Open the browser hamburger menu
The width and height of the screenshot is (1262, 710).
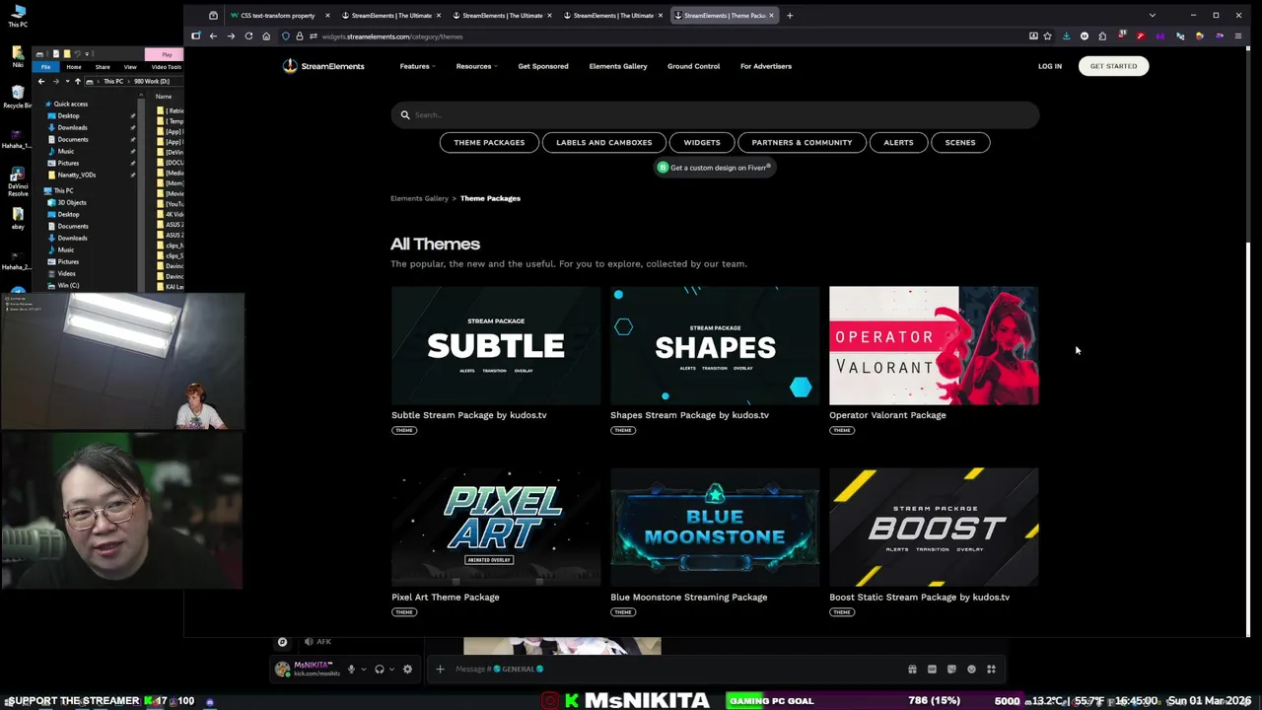click(x=1238, y=36)
